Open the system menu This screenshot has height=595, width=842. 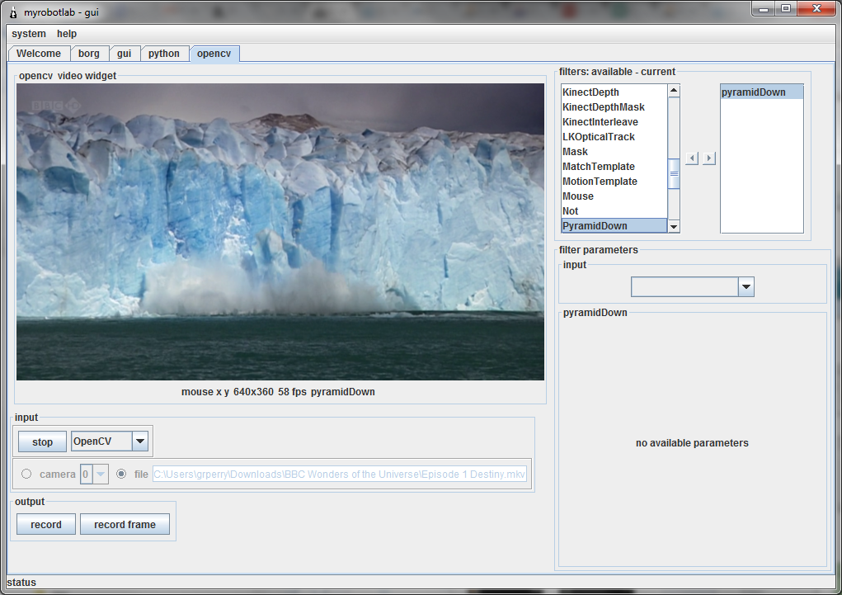29,33
